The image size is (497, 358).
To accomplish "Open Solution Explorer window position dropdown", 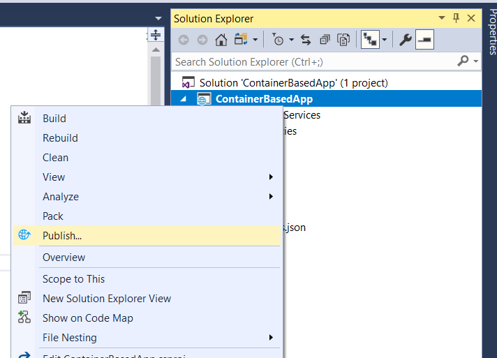I will [x=442, y=18].
